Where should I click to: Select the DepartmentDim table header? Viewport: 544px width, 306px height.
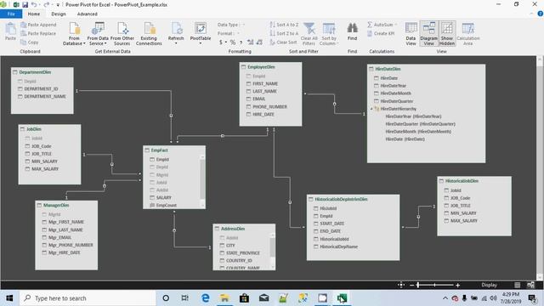click(42, 72)
